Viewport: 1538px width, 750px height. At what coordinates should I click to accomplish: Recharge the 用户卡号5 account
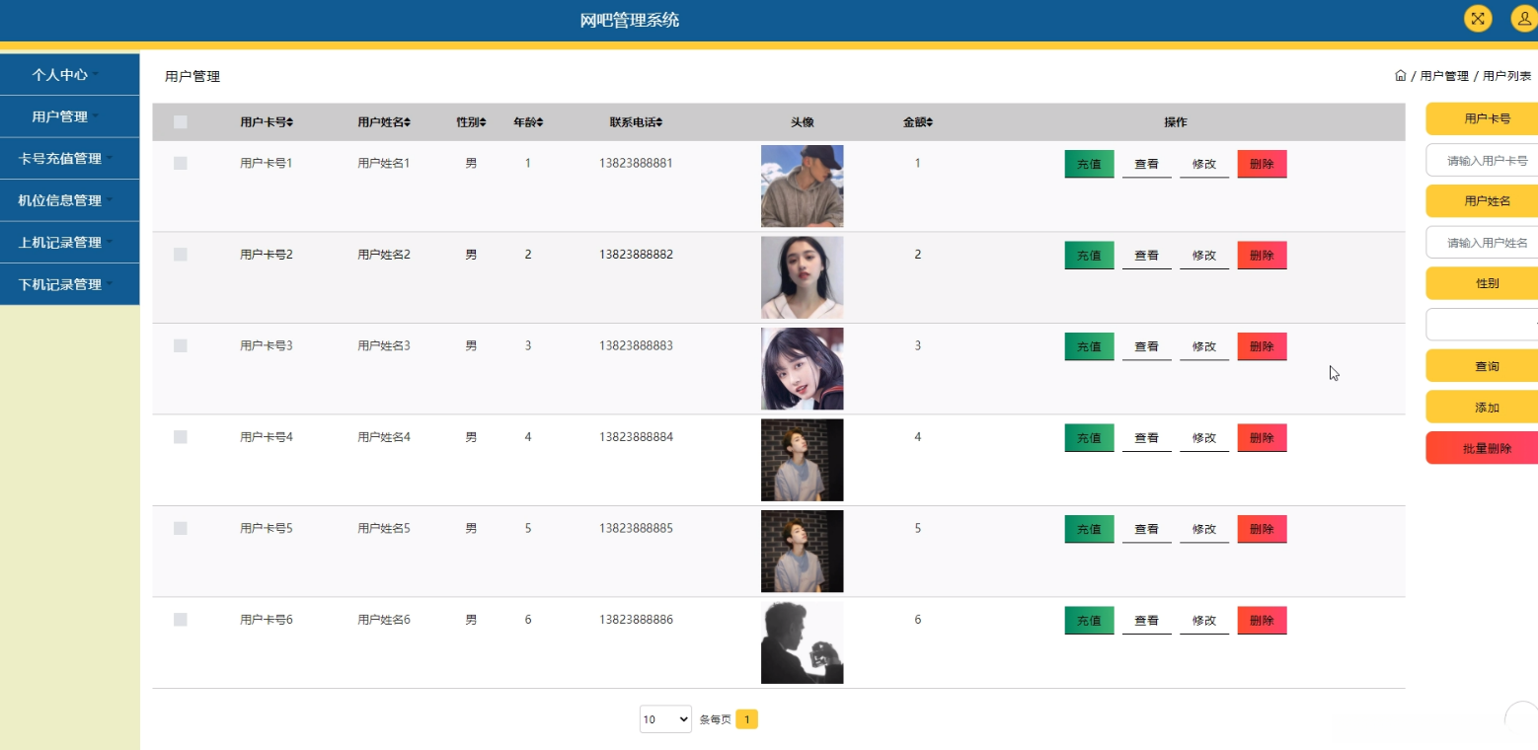(x=1089, y=529)
